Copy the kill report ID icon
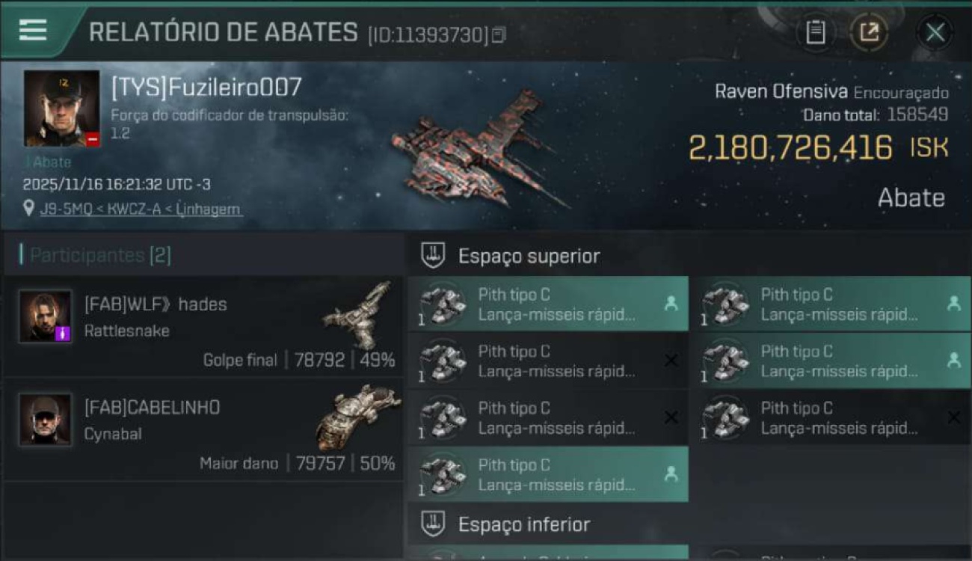 tap(499, 34)
